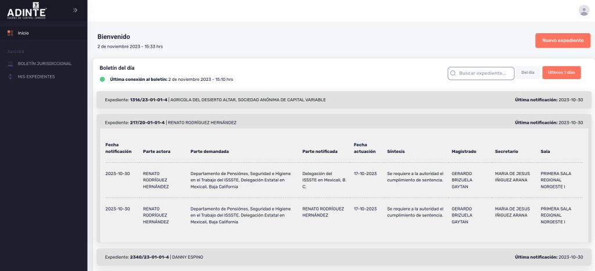
Task: Click the Fecha notificación column header
Action: (118, 148)
